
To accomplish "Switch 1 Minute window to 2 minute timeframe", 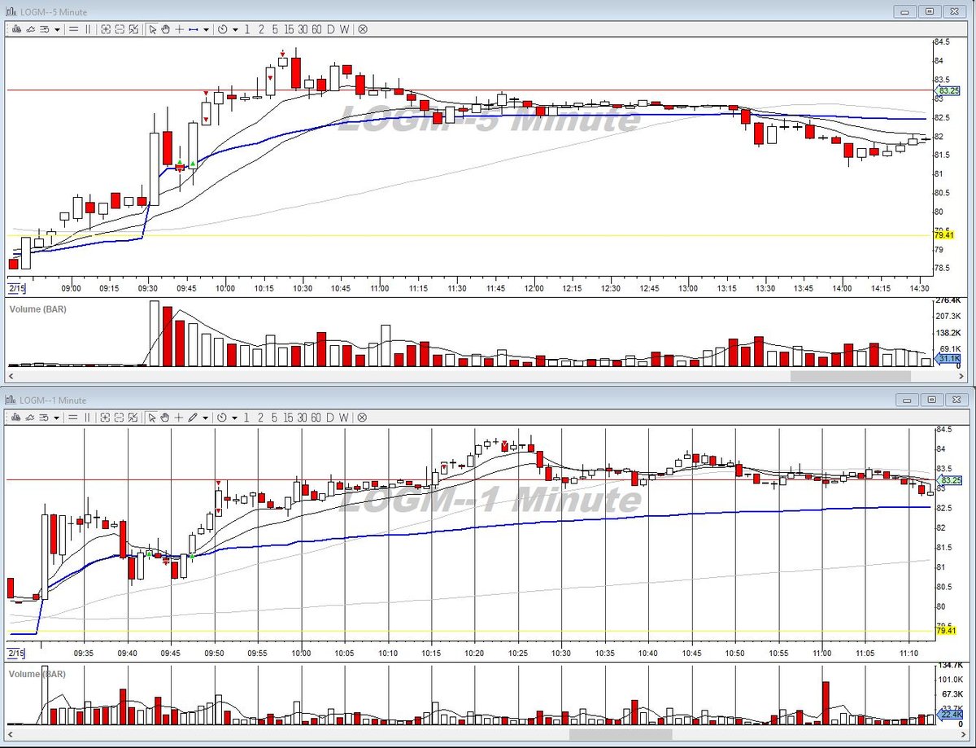I will point(261,417).
